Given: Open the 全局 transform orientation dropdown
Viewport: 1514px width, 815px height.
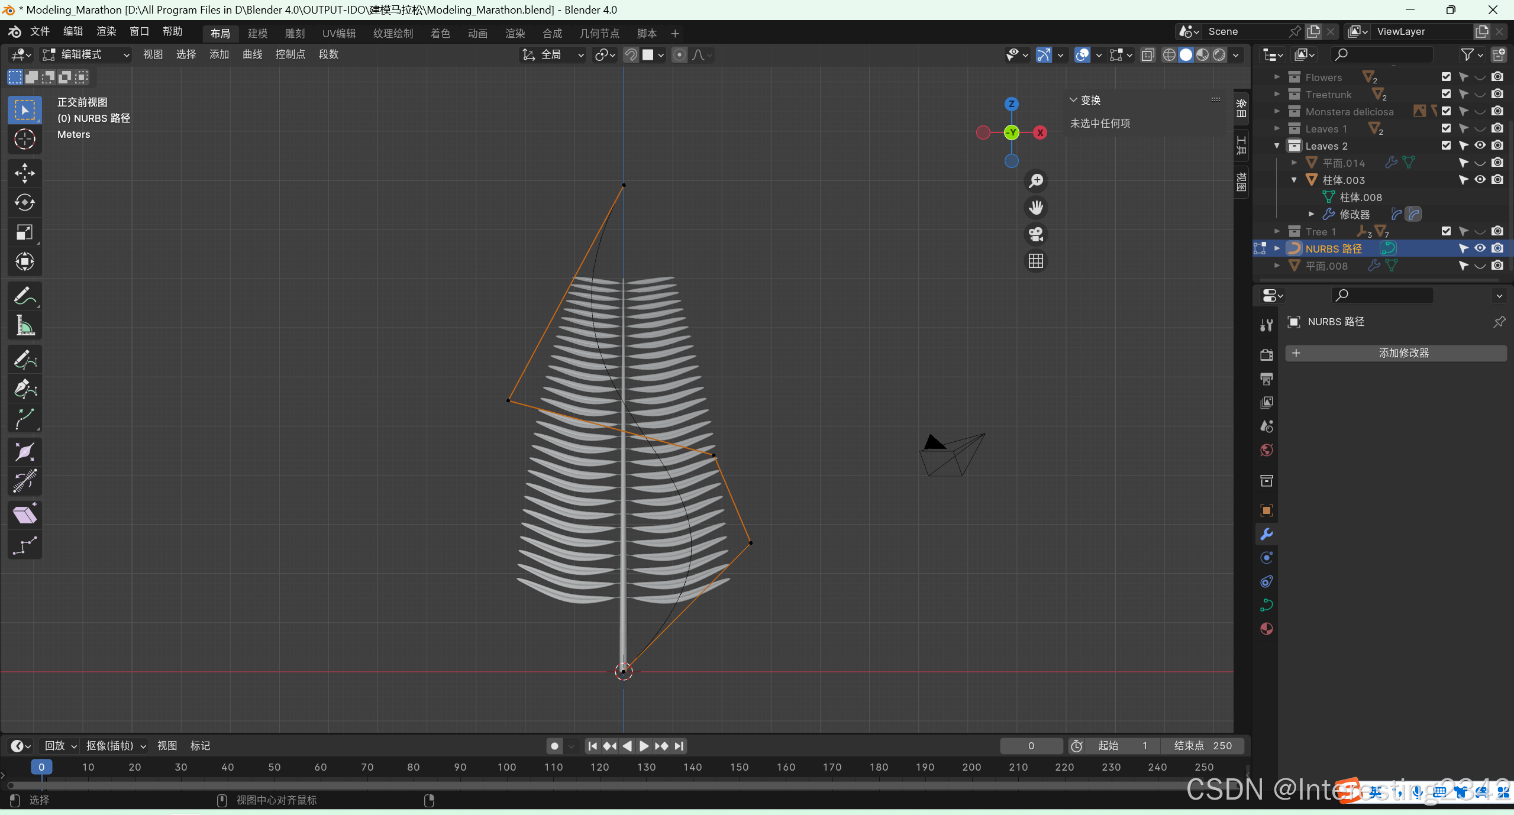Looking at the screenshot, I should 553,54.
